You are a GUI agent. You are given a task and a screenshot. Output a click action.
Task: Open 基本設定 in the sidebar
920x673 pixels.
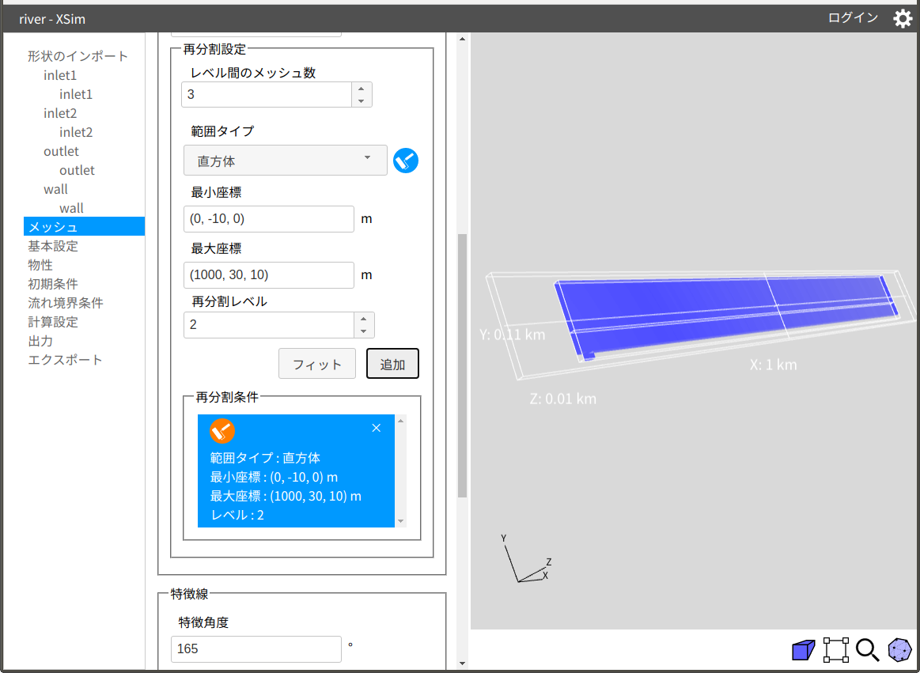(53, 246)
